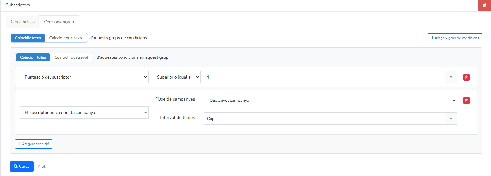Choose Coincidir totes within this group
This screenshot has height=176, width=491.
point(33,57)
